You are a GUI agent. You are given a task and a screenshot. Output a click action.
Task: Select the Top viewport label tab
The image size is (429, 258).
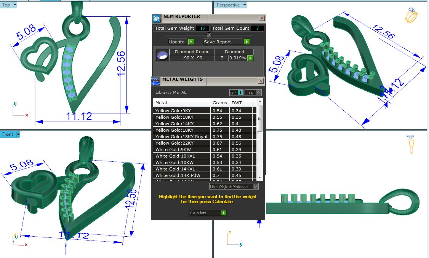point(6,5)
